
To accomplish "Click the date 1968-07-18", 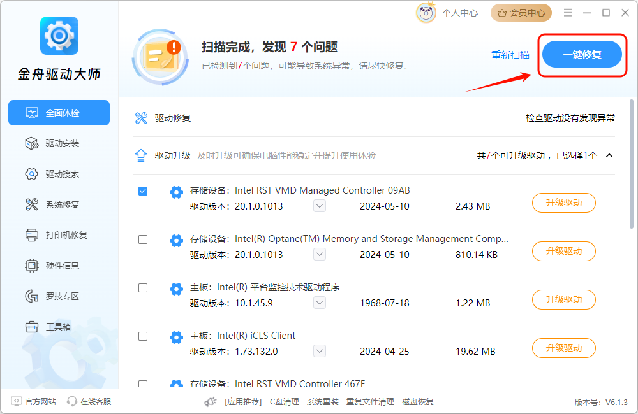I will (385, 303).
